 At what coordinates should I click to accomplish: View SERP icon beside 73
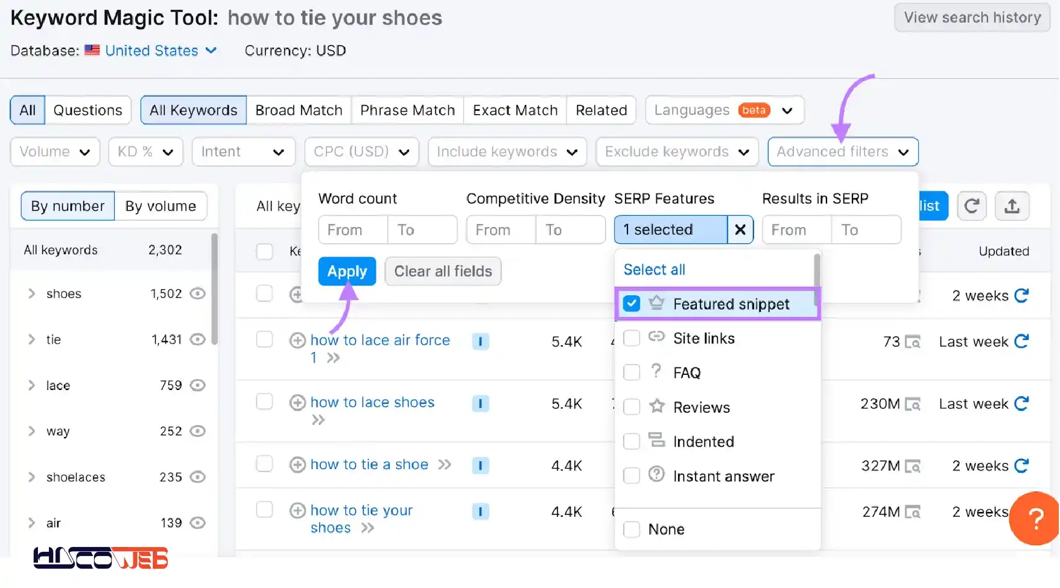pyautogui.click(x=913, y=342)
